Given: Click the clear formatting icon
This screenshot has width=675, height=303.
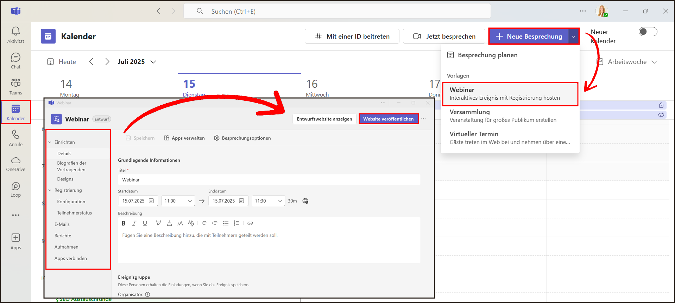Looking at the screenshot, I should pyautogui.click(x=191, y=223).
